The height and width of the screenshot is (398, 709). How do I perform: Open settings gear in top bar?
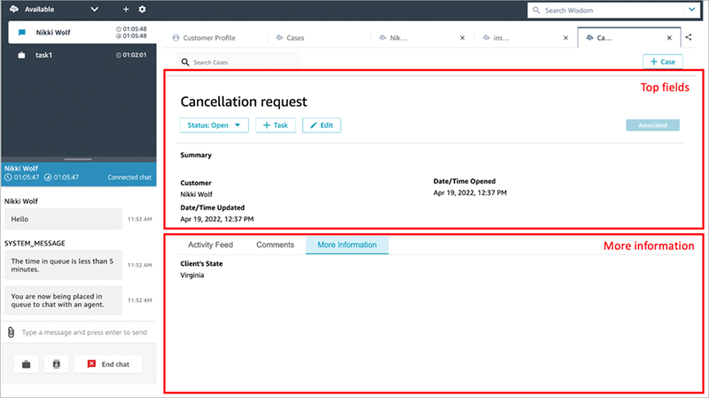pyautogui.click(x=142, y=9)
